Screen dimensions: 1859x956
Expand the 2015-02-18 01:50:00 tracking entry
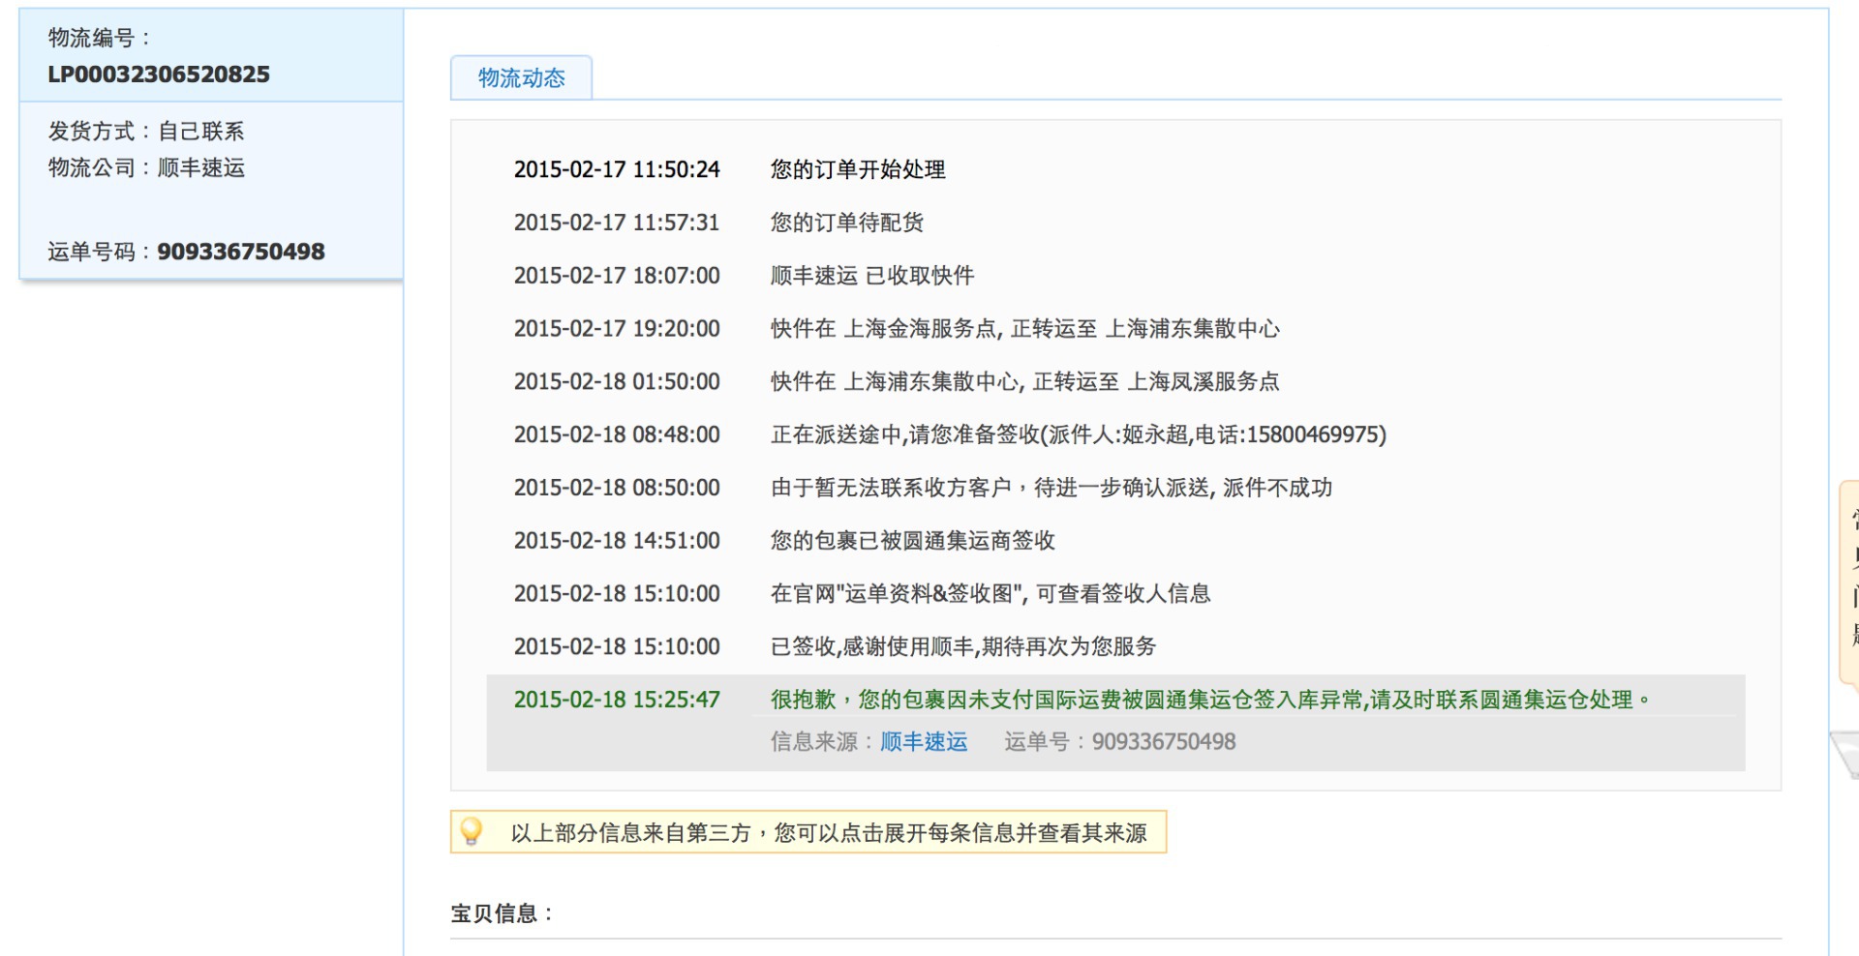1024,382
